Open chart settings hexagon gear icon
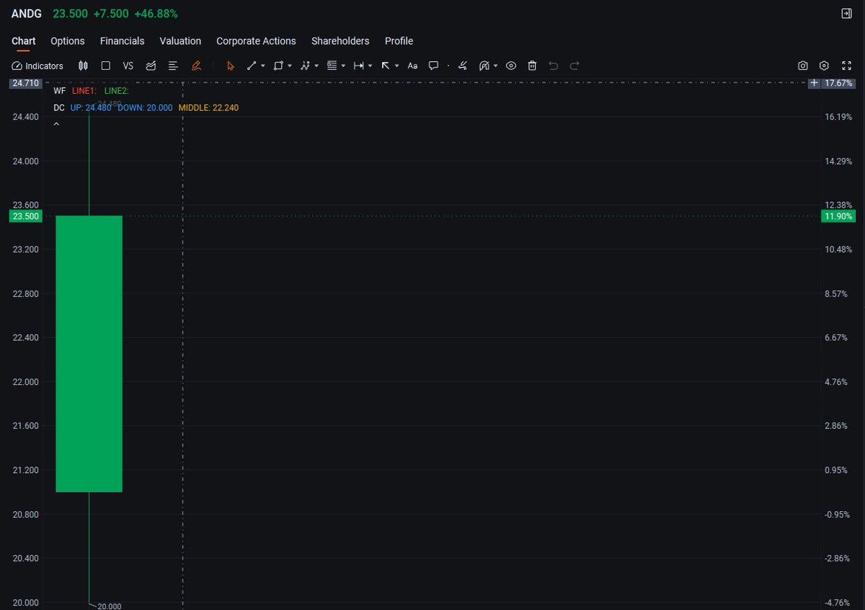Viewport: 865px width, 610px height. [x=825, y=66]
